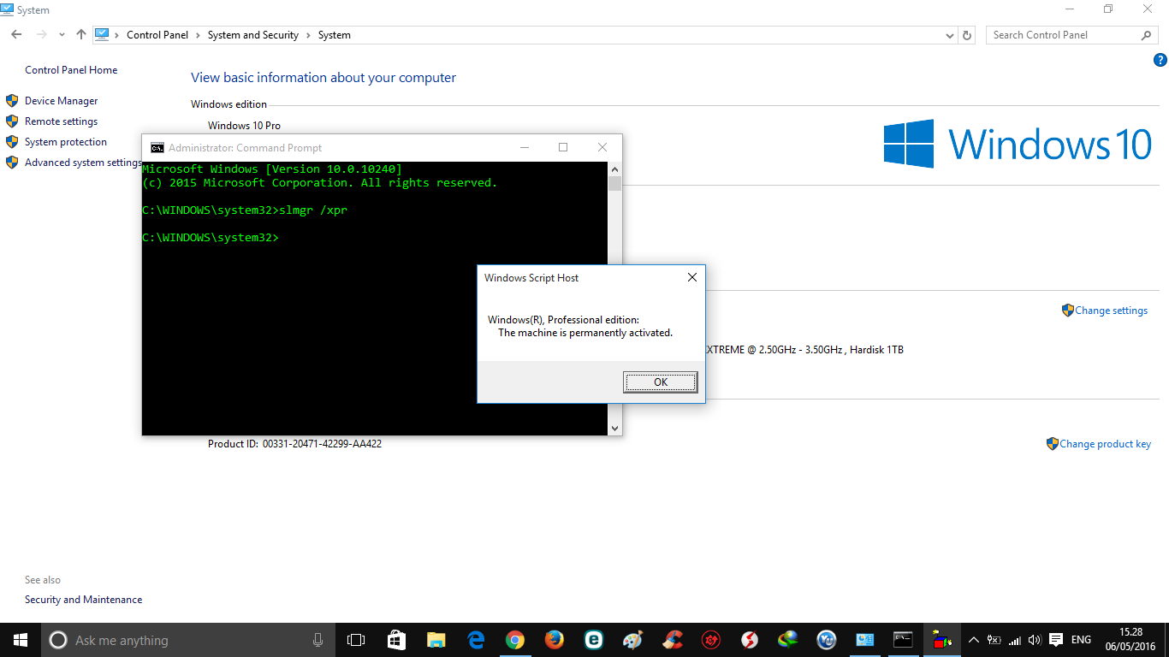1169x657 pixels.
Task: Expand chevron after System and Security breadcrumb
Action: click(x=308, y=35)
